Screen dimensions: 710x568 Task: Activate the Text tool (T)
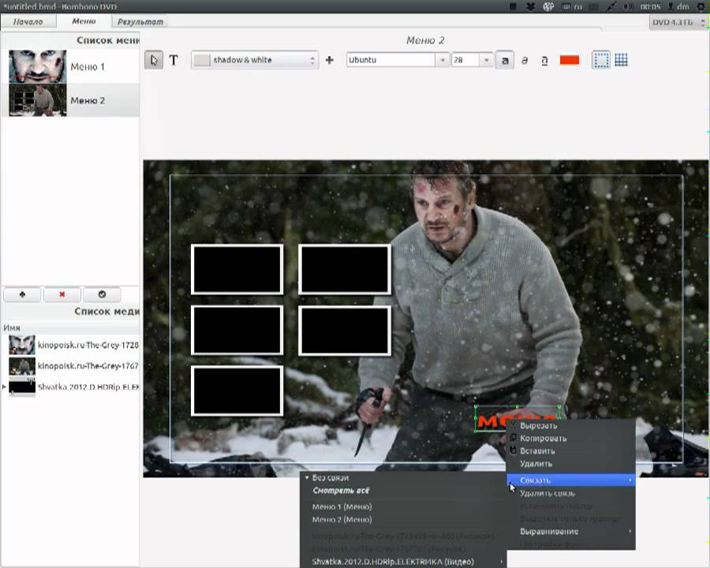pyautogui.click(x=174, y=60)
